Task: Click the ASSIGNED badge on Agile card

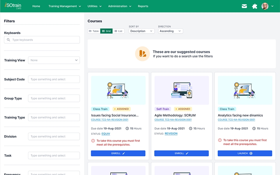Action: pyautogui.click(x=183, y=109)
